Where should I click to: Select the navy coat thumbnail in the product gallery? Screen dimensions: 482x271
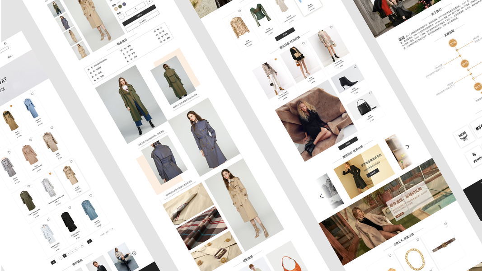(x=65, y=23)
